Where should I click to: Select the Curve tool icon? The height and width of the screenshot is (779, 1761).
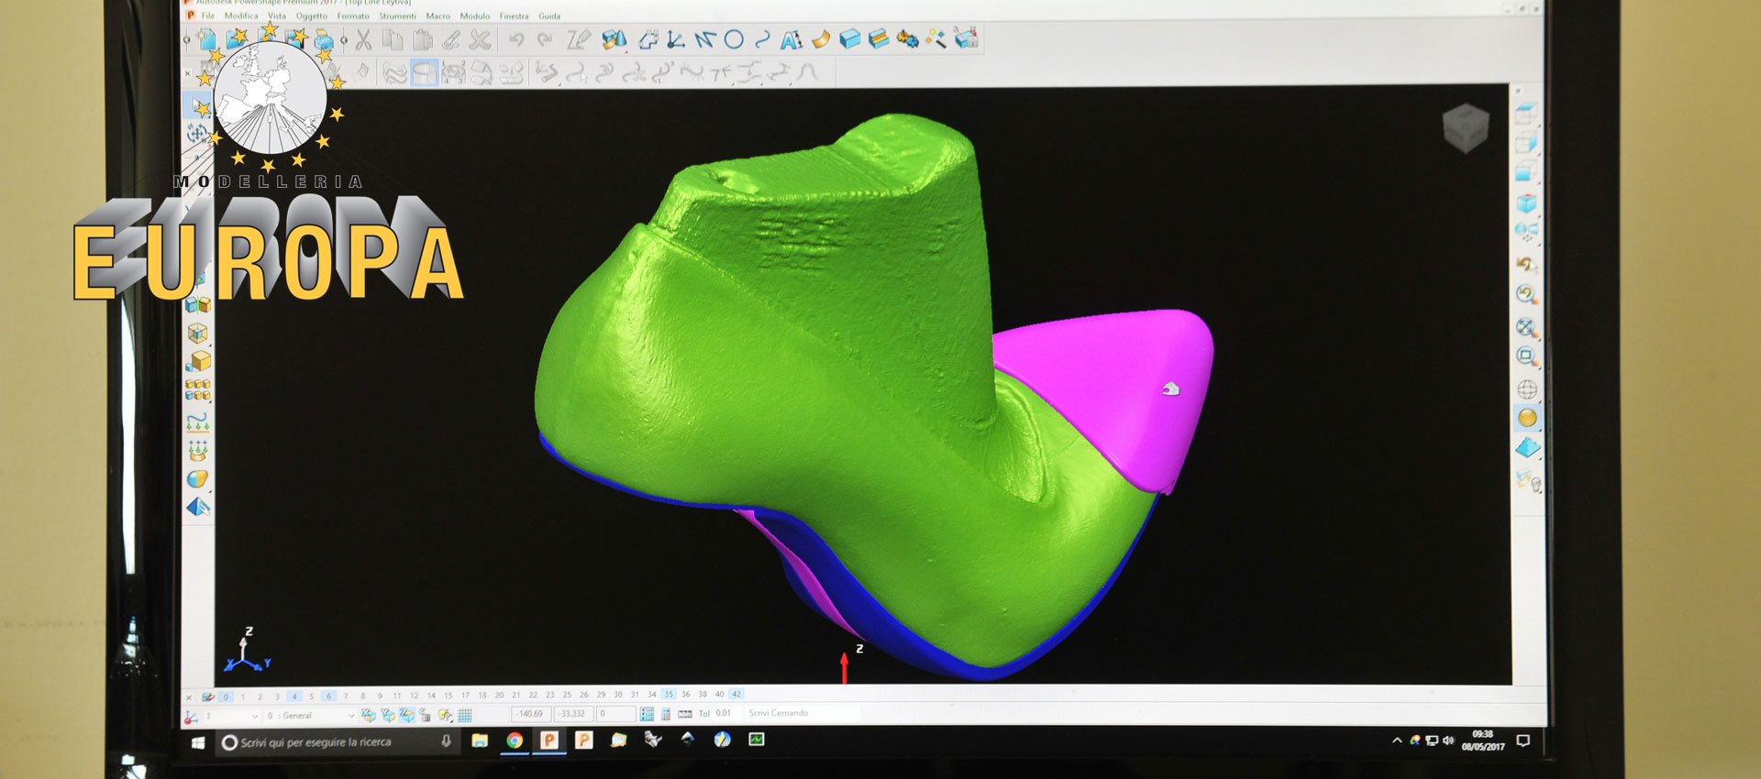point(762,39)
